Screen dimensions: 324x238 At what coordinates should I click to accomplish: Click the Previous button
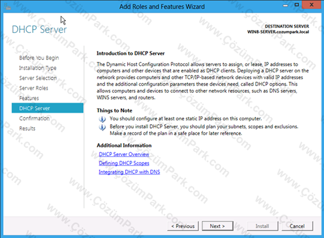[183, 226]
